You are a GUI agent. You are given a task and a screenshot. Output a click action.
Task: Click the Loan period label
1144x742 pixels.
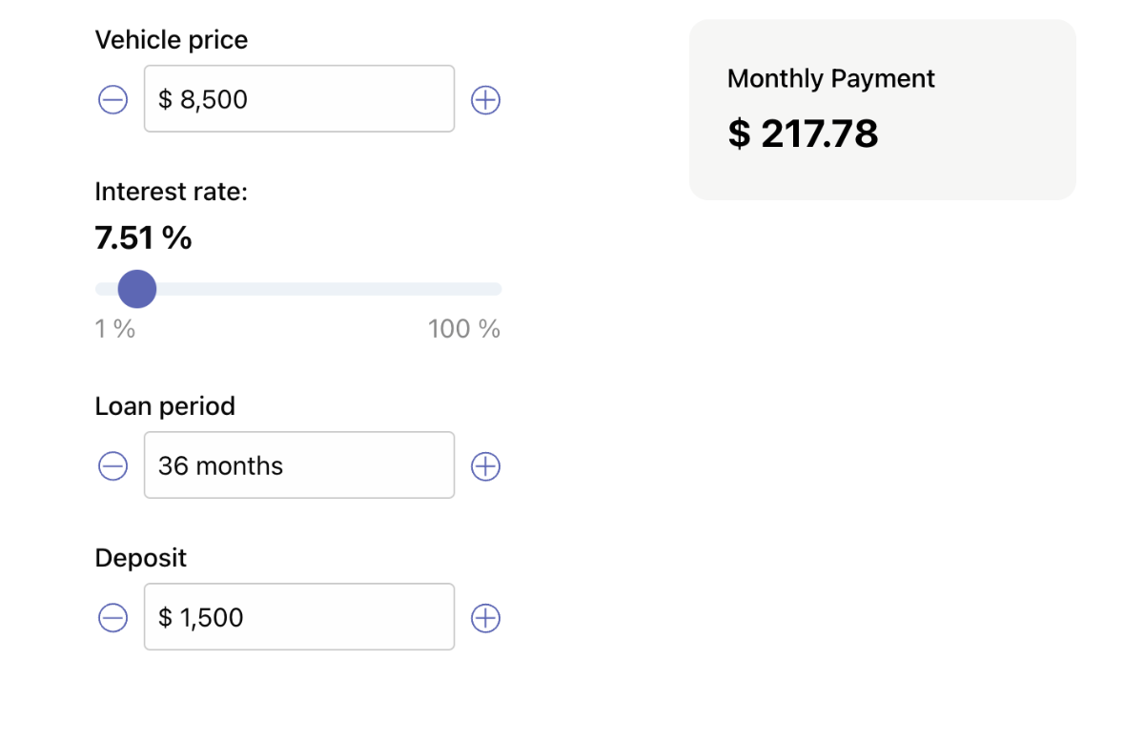pyautogui.click(x=165, y=406)
